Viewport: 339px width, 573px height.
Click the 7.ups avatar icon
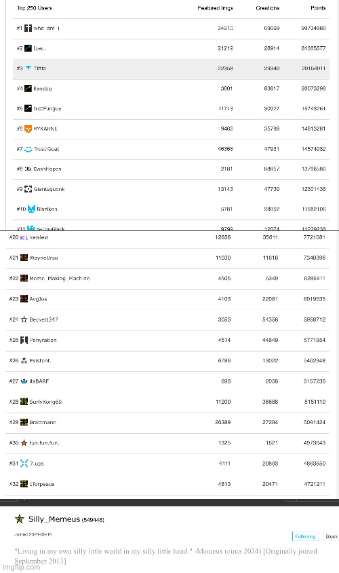point(24,464)
